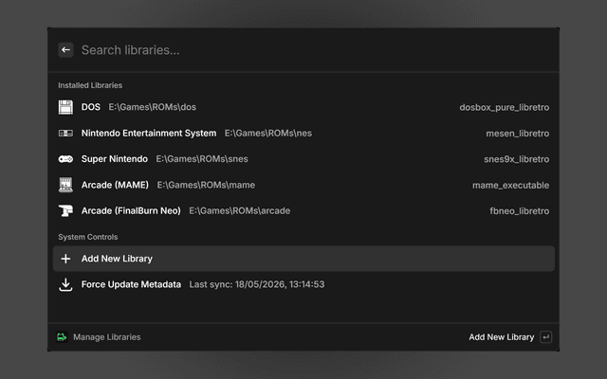607x379 pixels.
Task: Select the NES console icon
Action: point(65,133)
